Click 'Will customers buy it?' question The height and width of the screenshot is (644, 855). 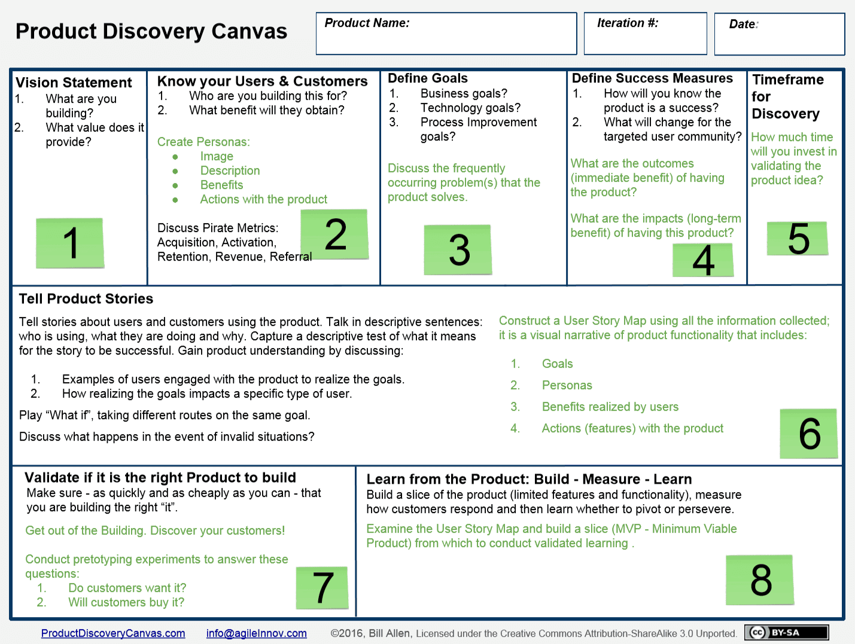tap(126, 602)
